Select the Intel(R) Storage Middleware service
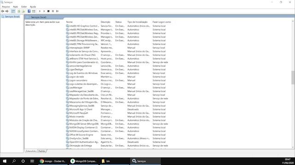The height and width of the screenshot is (165, 295). pyautogui.click(x=84, y=40)
